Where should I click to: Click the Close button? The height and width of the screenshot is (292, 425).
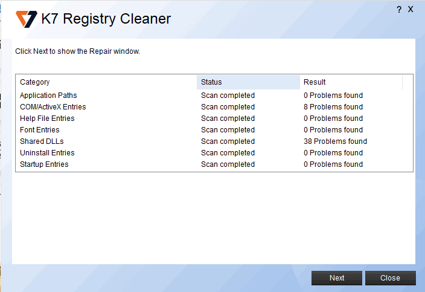click(x=391, y=278)
